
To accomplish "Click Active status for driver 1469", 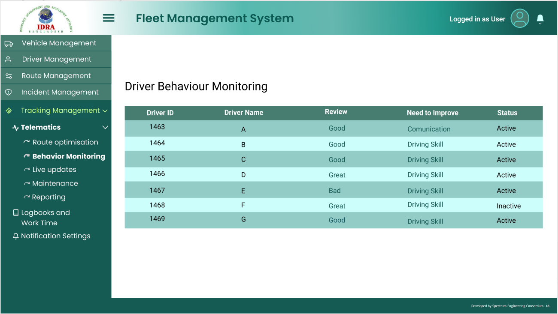I will 506,221.
